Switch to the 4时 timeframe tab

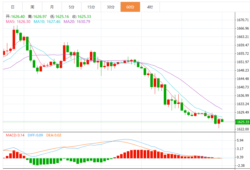(150, 7)
